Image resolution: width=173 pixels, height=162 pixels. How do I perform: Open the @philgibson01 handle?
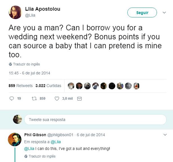60,135
